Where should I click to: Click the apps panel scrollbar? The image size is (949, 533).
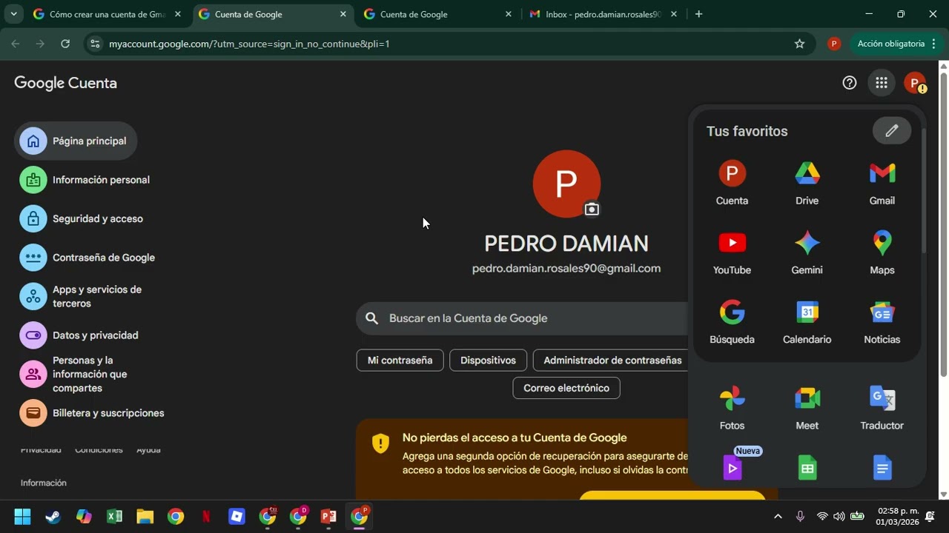click(923, 190)
